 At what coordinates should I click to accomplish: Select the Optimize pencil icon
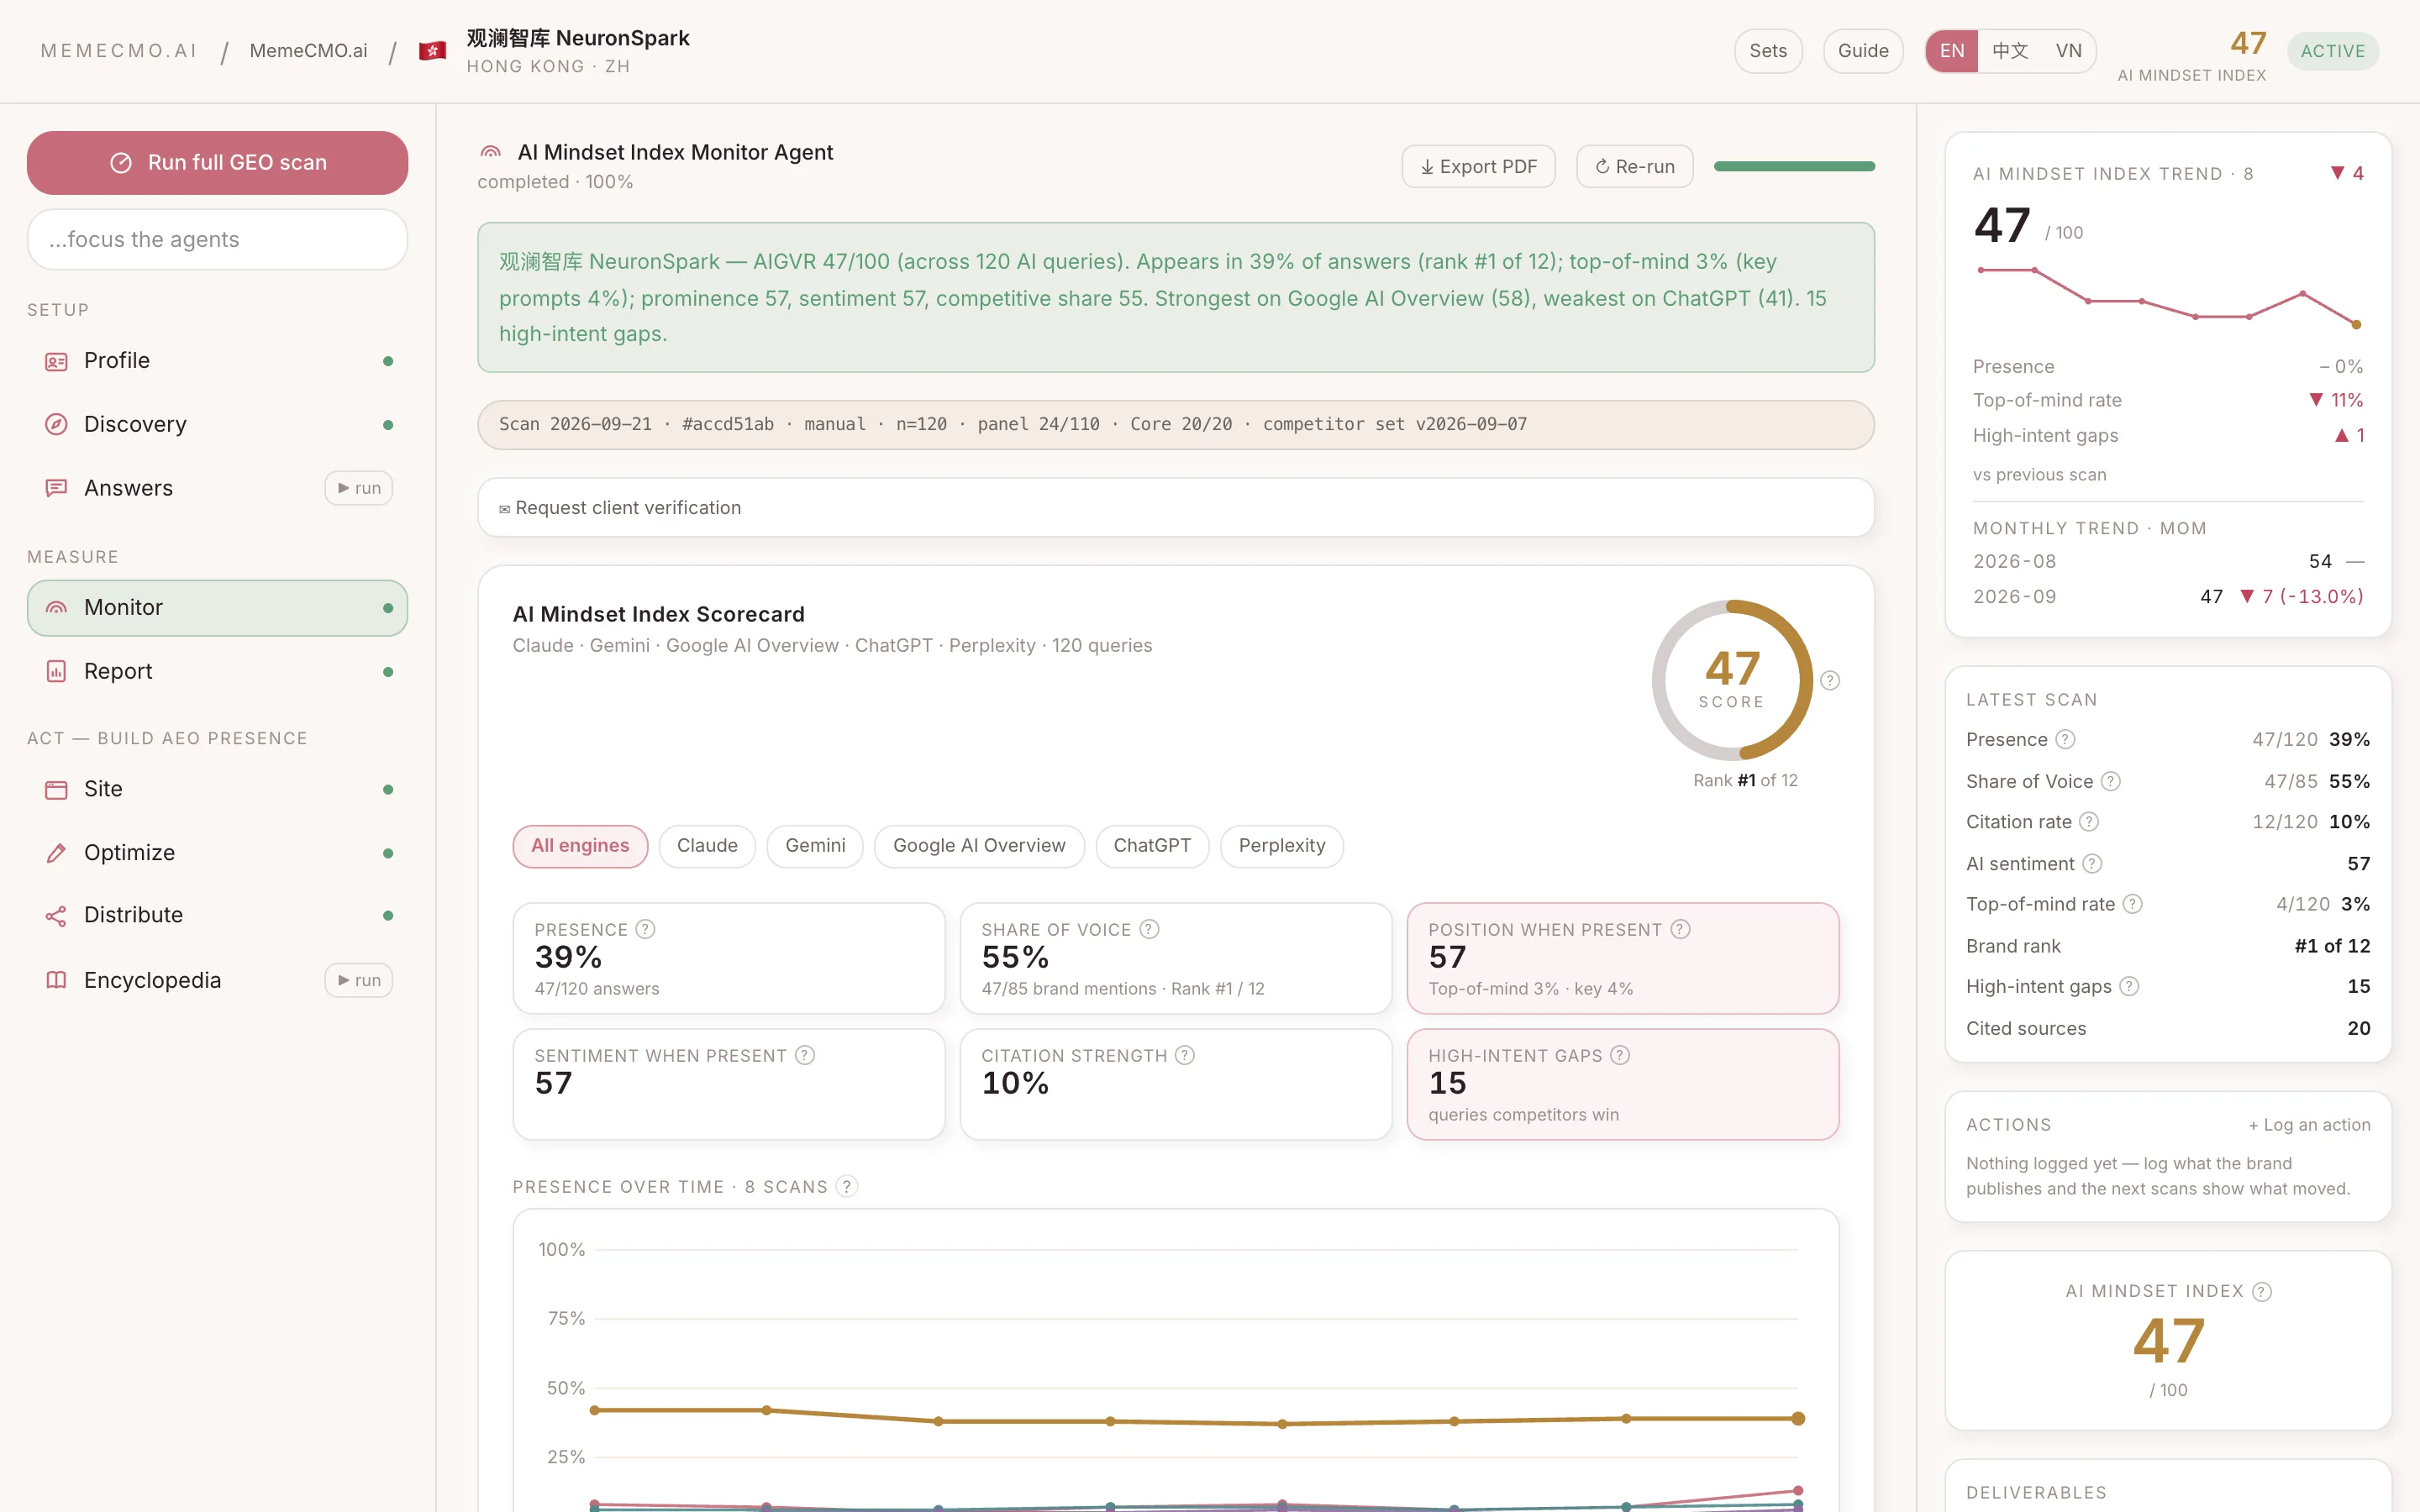click(56, 853)
